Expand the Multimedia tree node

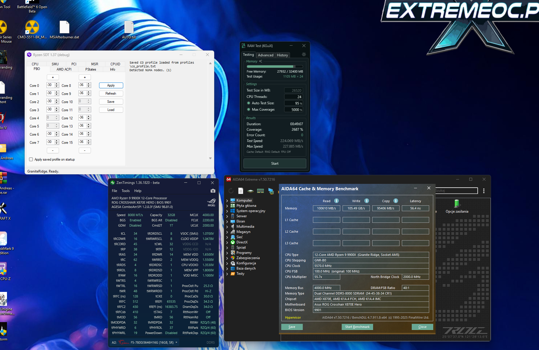point(227,227)
